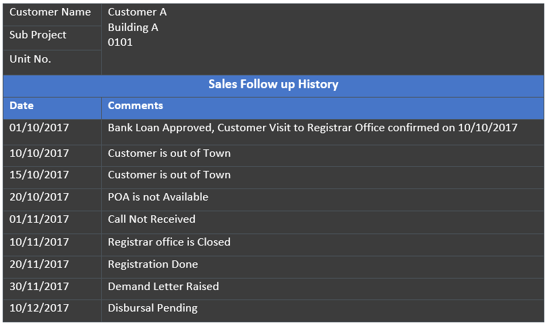The width and height of the screenshot is (547, 325).
Task: Click the 10/12/2017 date cell
Action: coord(39,308)
